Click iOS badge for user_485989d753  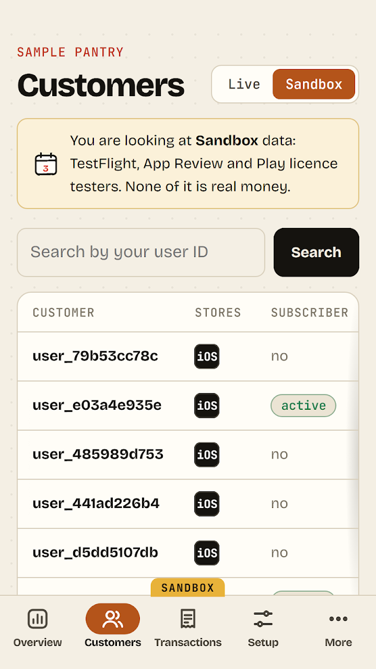pyautogui.click(x=207, y=455)
